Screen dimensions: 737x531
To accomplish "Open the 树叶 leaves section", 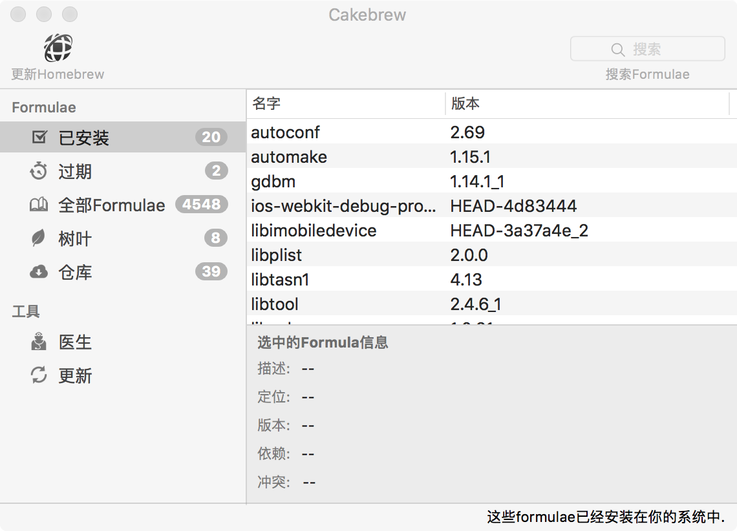I will tap(123, 238).
